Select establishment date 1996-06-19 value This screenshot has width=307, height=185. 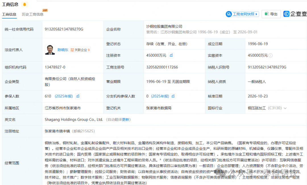[258, 44]
